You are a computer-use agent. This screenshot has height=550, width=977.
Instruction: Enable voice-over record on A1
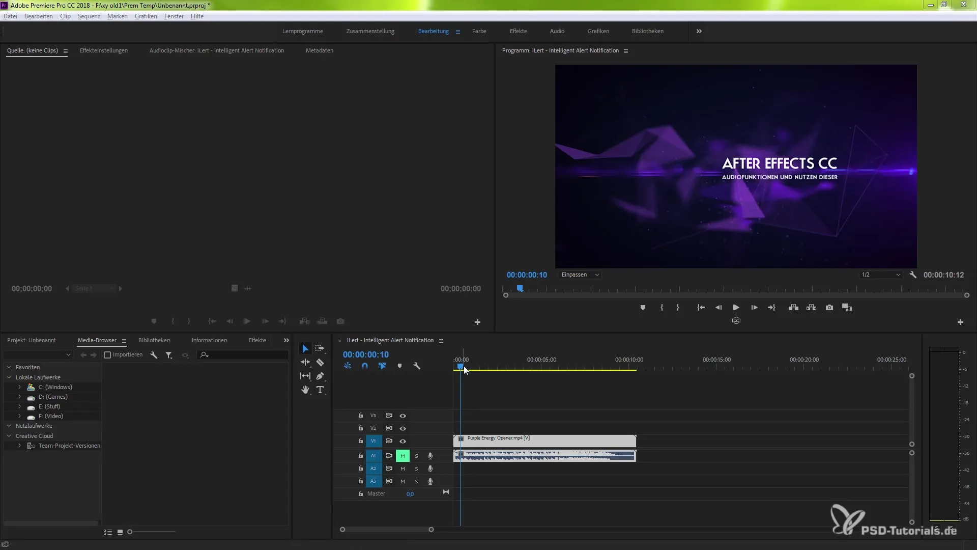tap(430, 456)
